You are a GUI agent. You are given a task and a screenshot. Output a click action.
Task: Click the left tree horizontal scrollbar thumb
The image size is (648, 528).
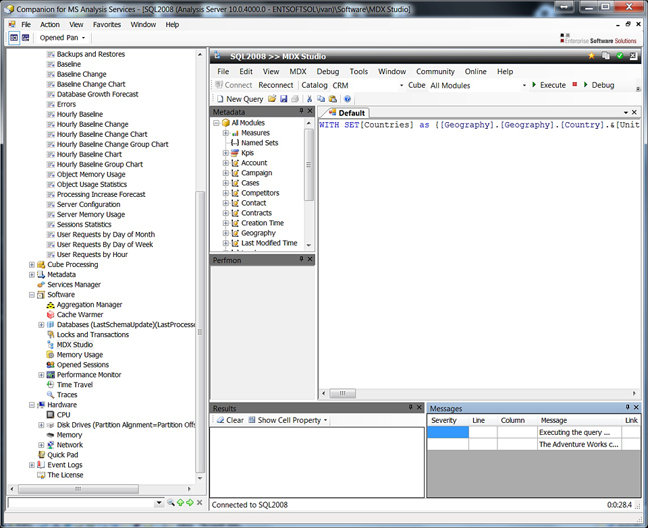point(78,489)
